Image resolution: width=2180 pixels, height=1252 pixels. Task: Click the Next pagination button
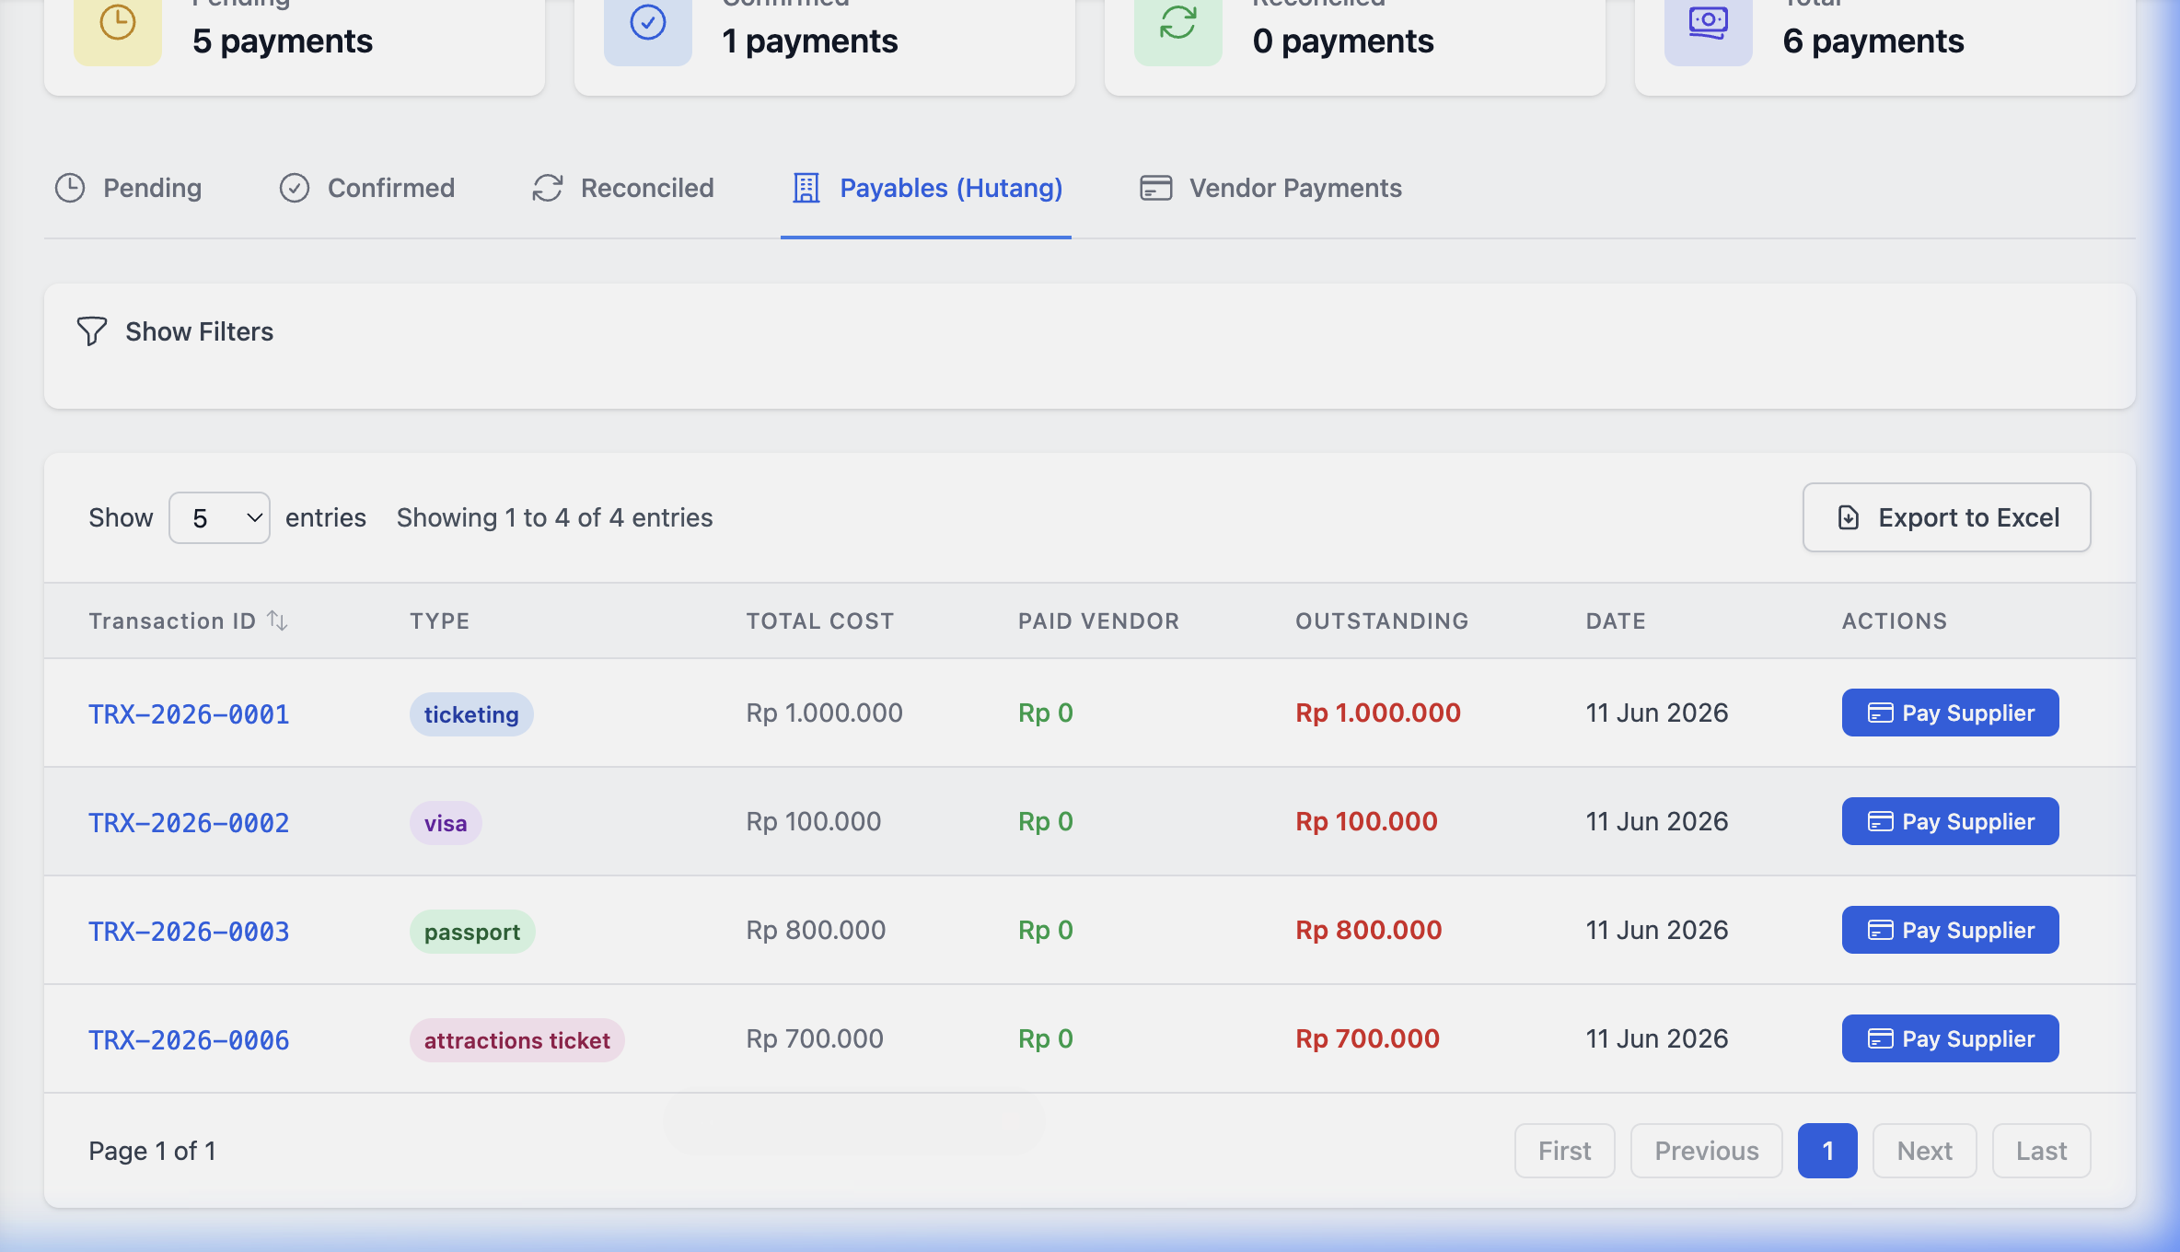click(x=1924, y=1151)
